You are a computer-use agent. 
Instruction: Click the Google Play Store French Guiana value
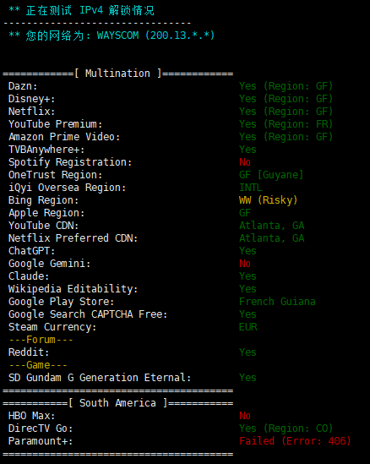277,302
